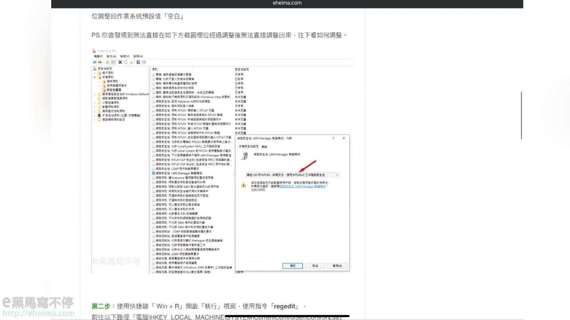Expand the 進階稽核原則設定 tree node

pyautogui.click(x=94, y=120)
